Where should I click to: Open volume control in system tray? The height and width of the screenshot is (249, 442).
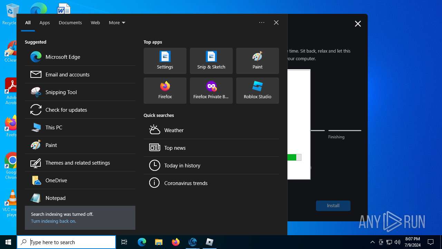pyautogui.click(x=397, y=242)
